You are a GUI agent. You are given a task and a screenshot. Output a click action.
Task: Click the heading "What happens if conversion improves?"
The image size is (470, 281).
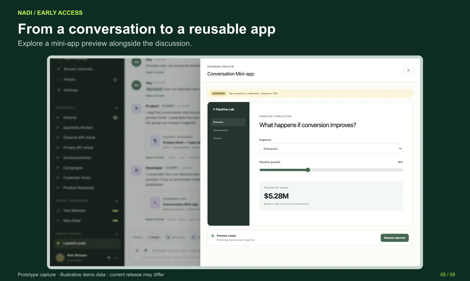pos(308,125)
